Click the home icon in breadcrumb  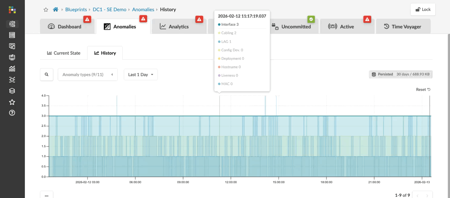tap(55, 10)
